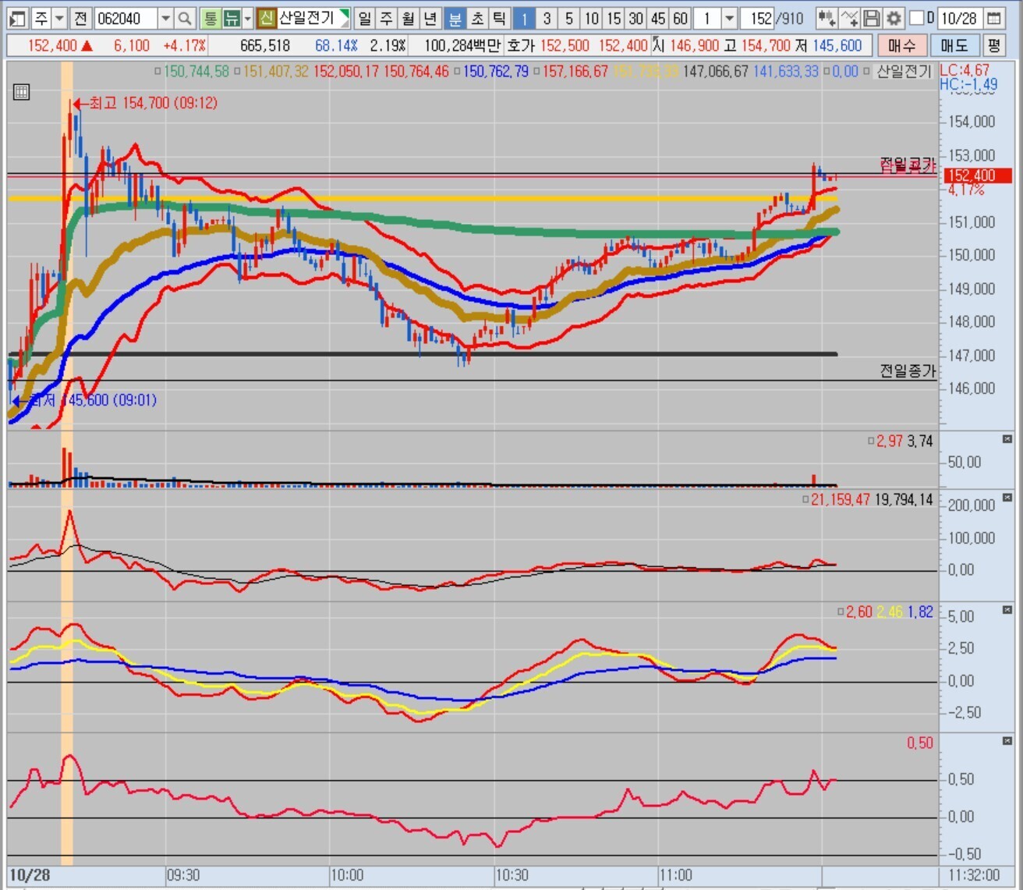The image size is (1023, 890).
Task: Toggle the left side panel icon
Action: pyautogui.click(x=17, y=18)
